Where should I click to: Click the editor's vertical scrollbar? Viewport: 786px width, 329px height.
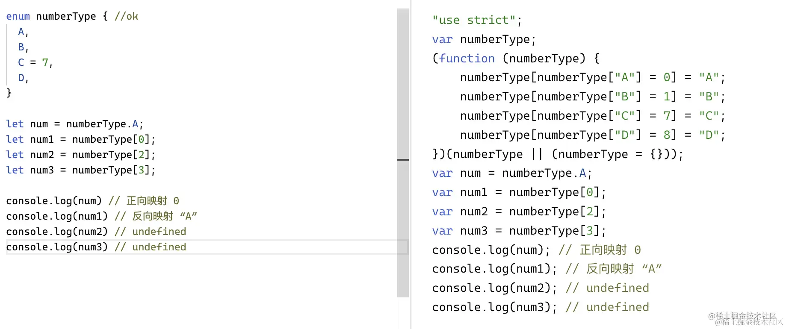point(403,153)
